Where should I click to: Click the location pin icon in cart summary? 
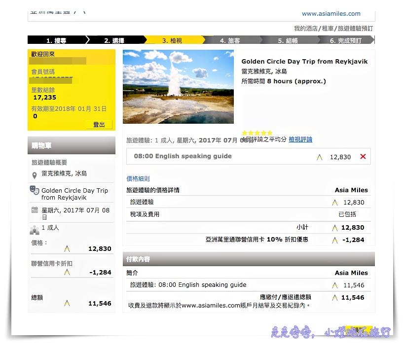[34, 176]
